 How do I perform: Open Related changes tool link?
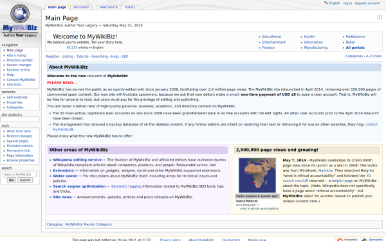[19, 136]
